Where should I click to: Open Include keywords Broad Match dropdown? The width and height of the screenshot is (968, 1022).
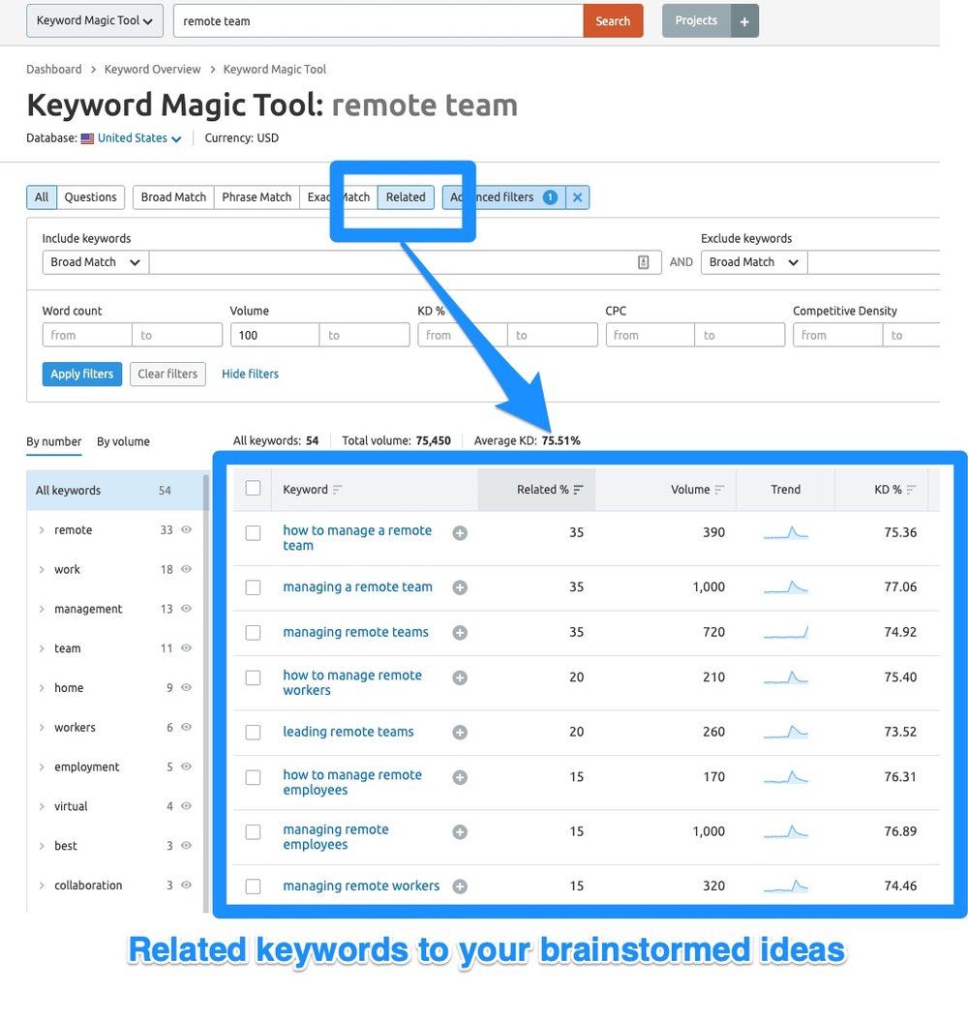pyautogui.click(x=96, y=262)
